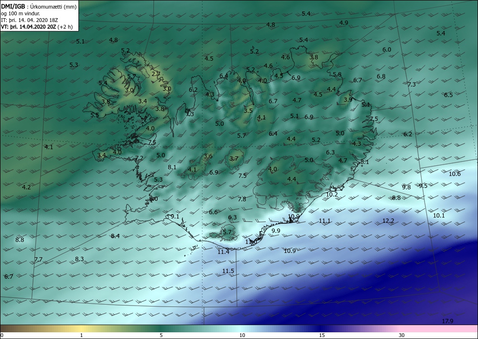Viewport: 478px width, 339px height.
Task: Select the 9.9 value on the map
Action: (276, 231)
